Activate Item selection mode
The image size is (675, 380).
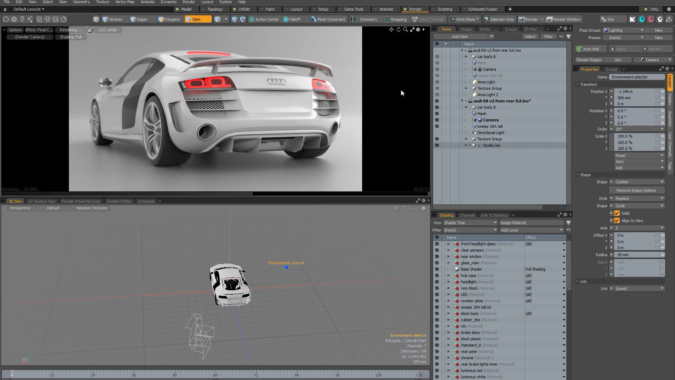[x=198, y=19]
